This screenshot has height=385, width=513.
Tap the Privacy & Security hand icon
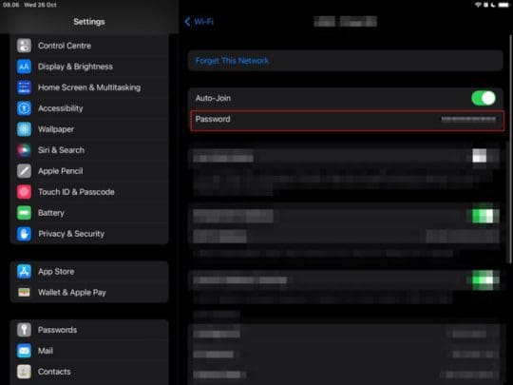[x=24, y=234]
